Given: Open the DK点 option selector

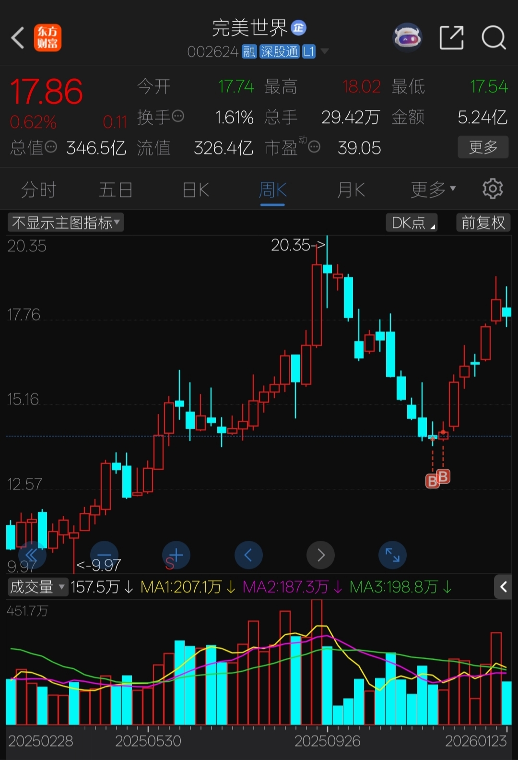Looking at the screenshot, I should point(412,223).
